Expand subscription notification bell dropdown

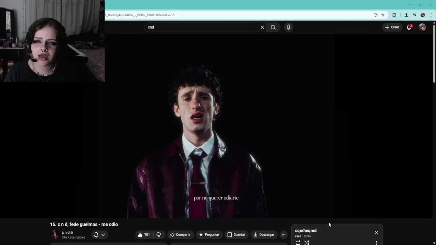point(99,234)
